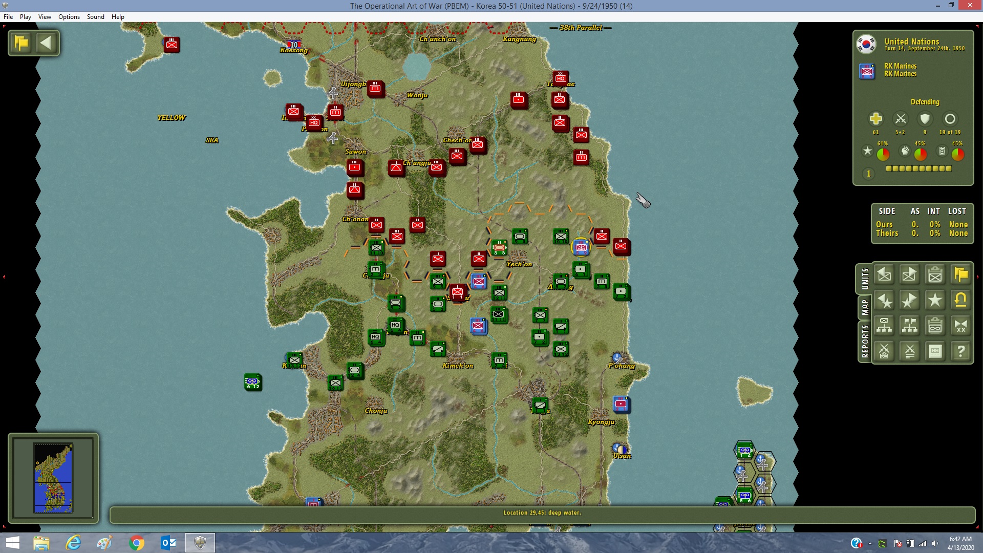Open the Sound menu
The width and height of the screenshot is (983, 553).
pyautogui.click(x=96, y=17)
